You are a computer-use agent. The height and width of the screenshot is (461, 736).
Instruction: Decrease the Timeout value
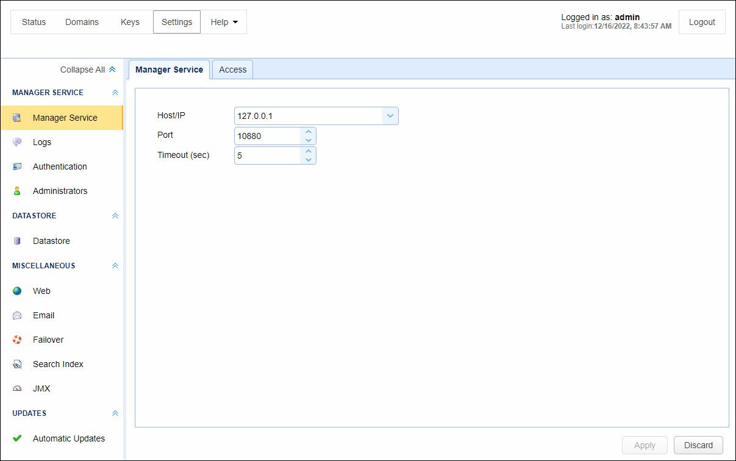coord(309,160)
